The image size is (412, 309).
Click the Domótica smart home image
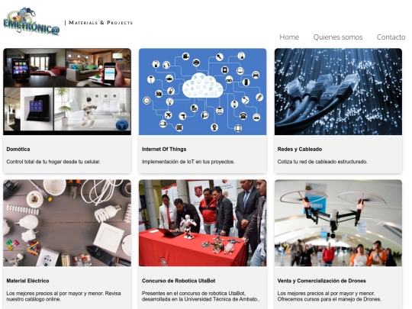pos(67,92)
